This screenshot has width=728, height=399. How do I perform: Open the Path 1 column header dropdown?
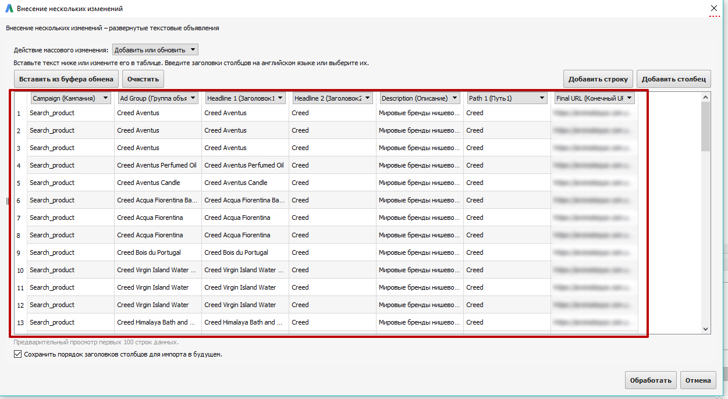click(507, 98)
